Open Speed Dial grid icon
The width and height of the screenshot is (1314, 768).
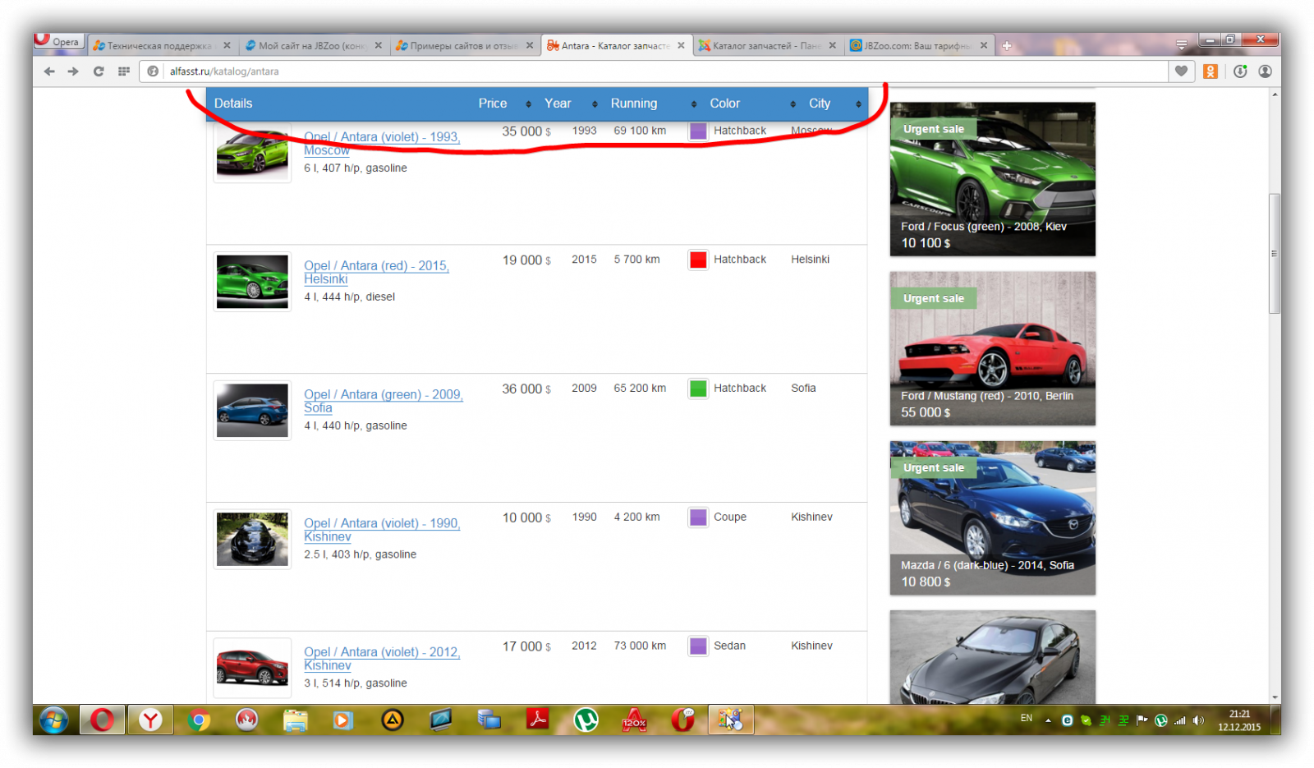(124, 71)
